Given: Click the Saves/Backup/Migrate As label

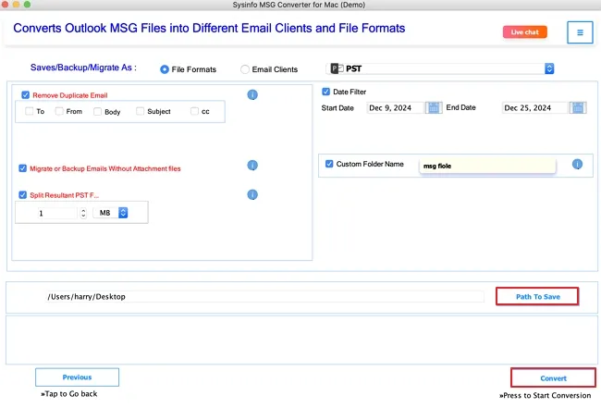Looking at the screenshot, I should (x=83, y=68).
